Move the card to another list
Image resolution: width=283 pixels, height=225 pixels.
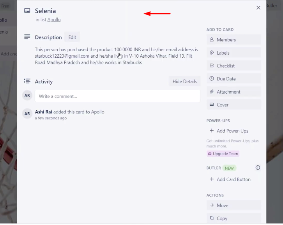click(x=234, y=206)
